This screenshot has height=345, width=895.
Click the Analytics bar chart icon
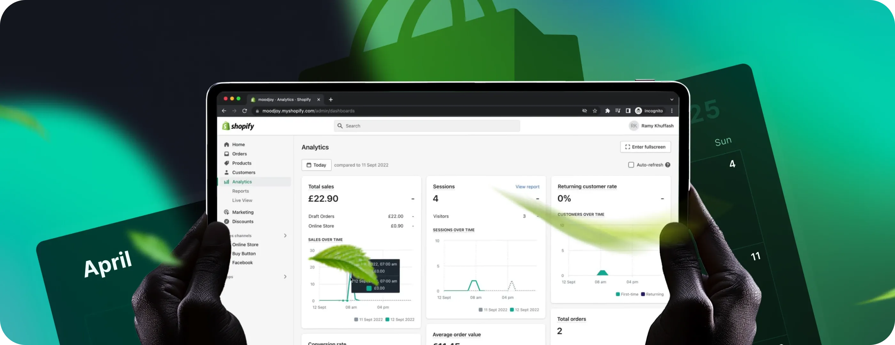[227, 182]
